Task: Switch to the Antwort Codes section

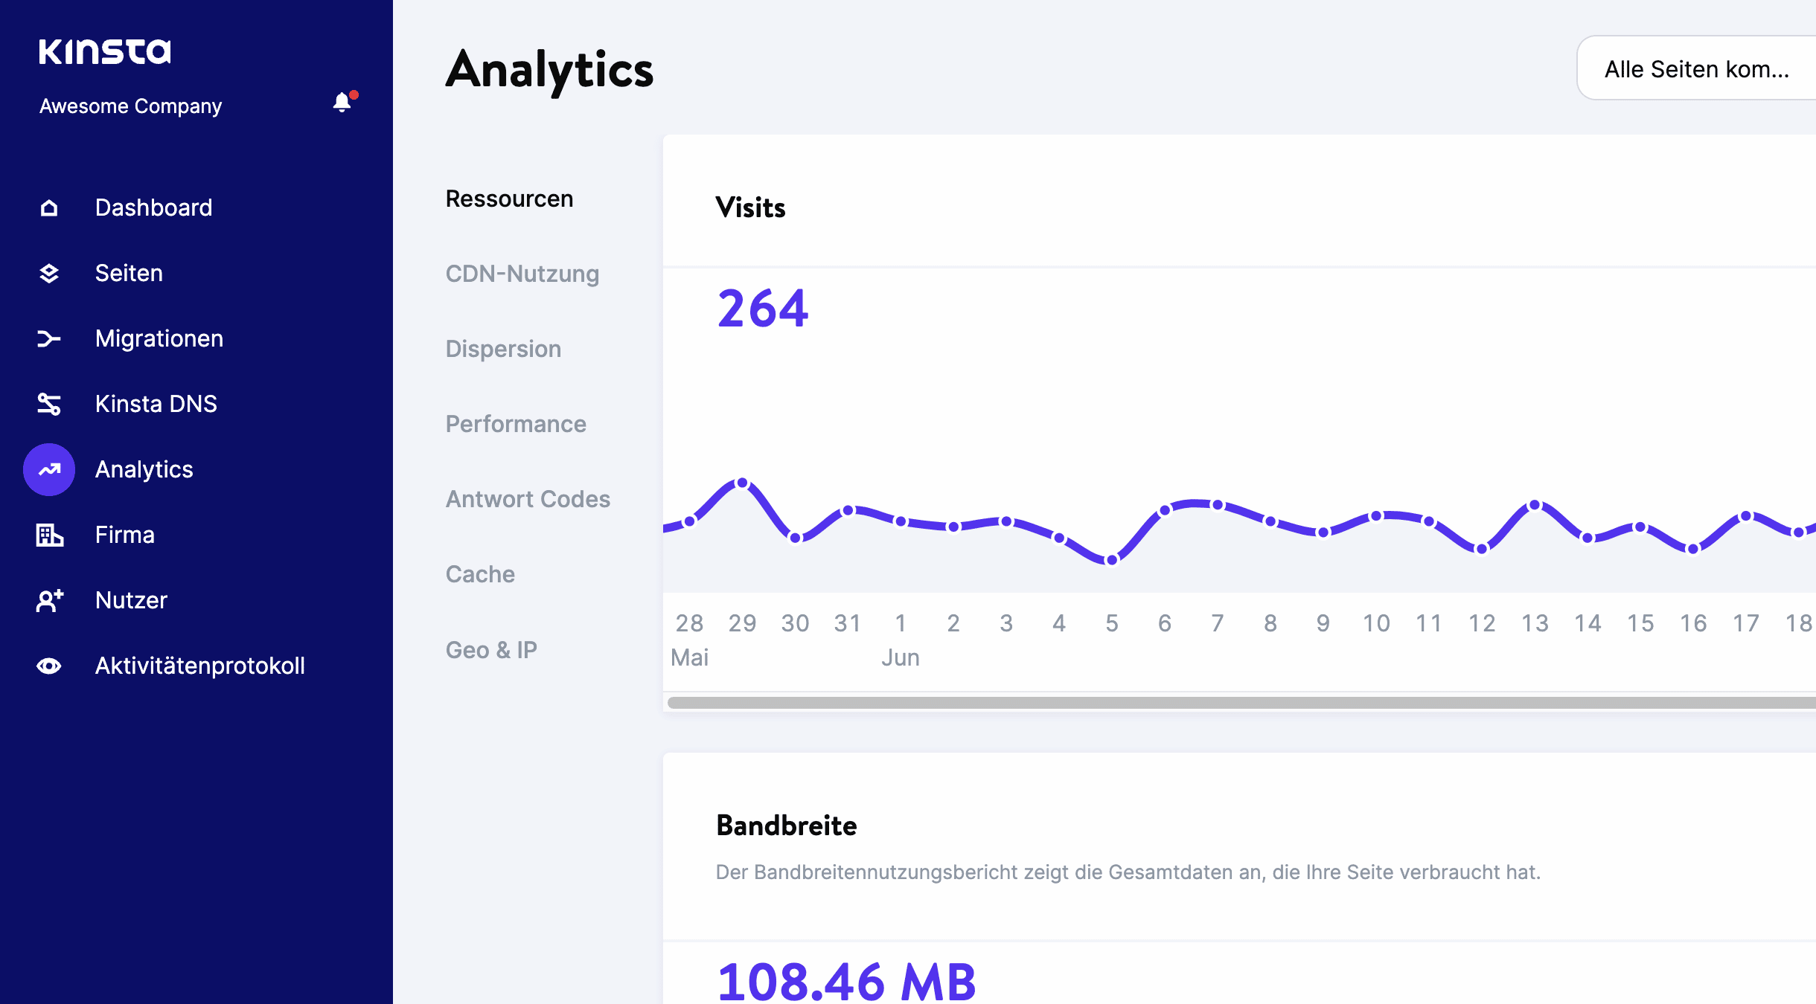Action: 527,498
